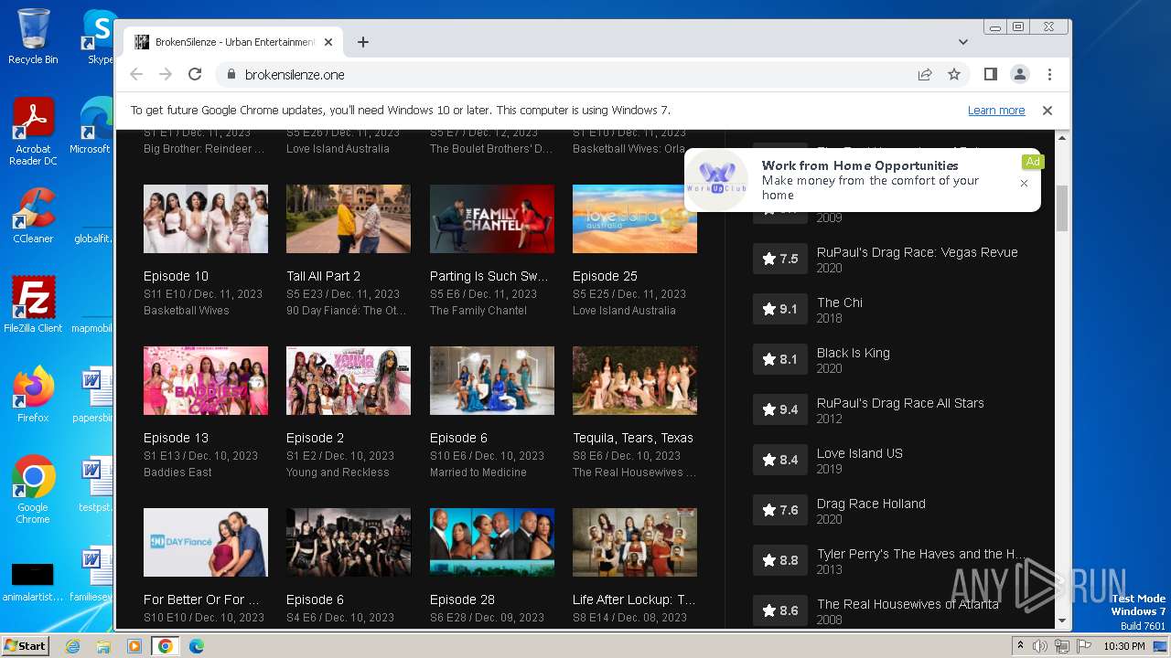Open Drag Race Holland in the sidebar
The width and height of the screenshot is (1171, 658).
[871, 504]
